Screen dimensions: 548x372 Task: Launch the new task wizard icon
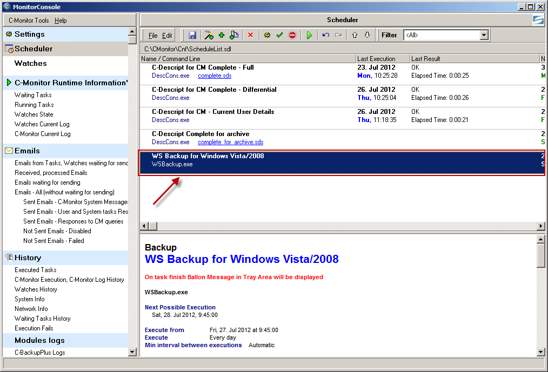pyautogui.click(x=209, y=35)
